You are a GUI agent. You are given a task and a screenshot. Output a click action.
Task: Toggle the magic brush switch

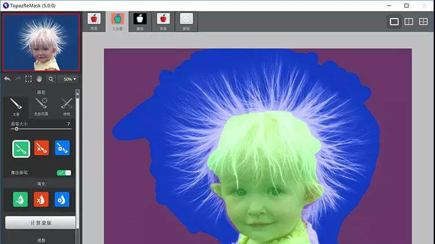[x=64, y=173]
